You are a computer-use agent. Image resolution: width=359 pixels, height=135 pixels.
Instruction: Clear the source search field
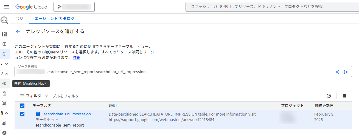pos(337,72)
